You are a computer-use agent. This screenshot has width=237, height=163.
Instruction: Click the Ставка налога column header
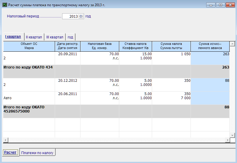coord(136,46)
